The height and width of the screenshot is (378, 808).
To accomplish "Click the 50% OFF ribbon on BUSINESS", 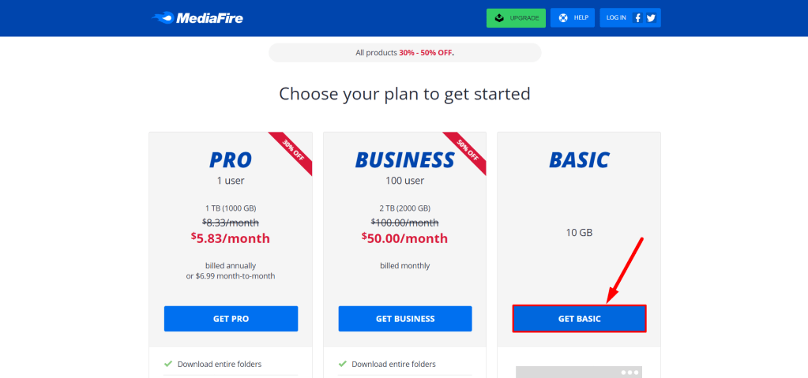I will point(465,152).
